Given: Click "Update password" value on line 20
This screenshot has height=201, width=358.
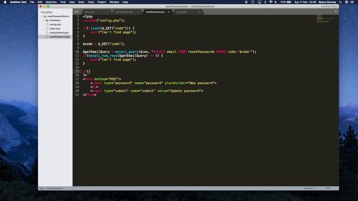Looking at the screenshot, I should tap(185, 91).
